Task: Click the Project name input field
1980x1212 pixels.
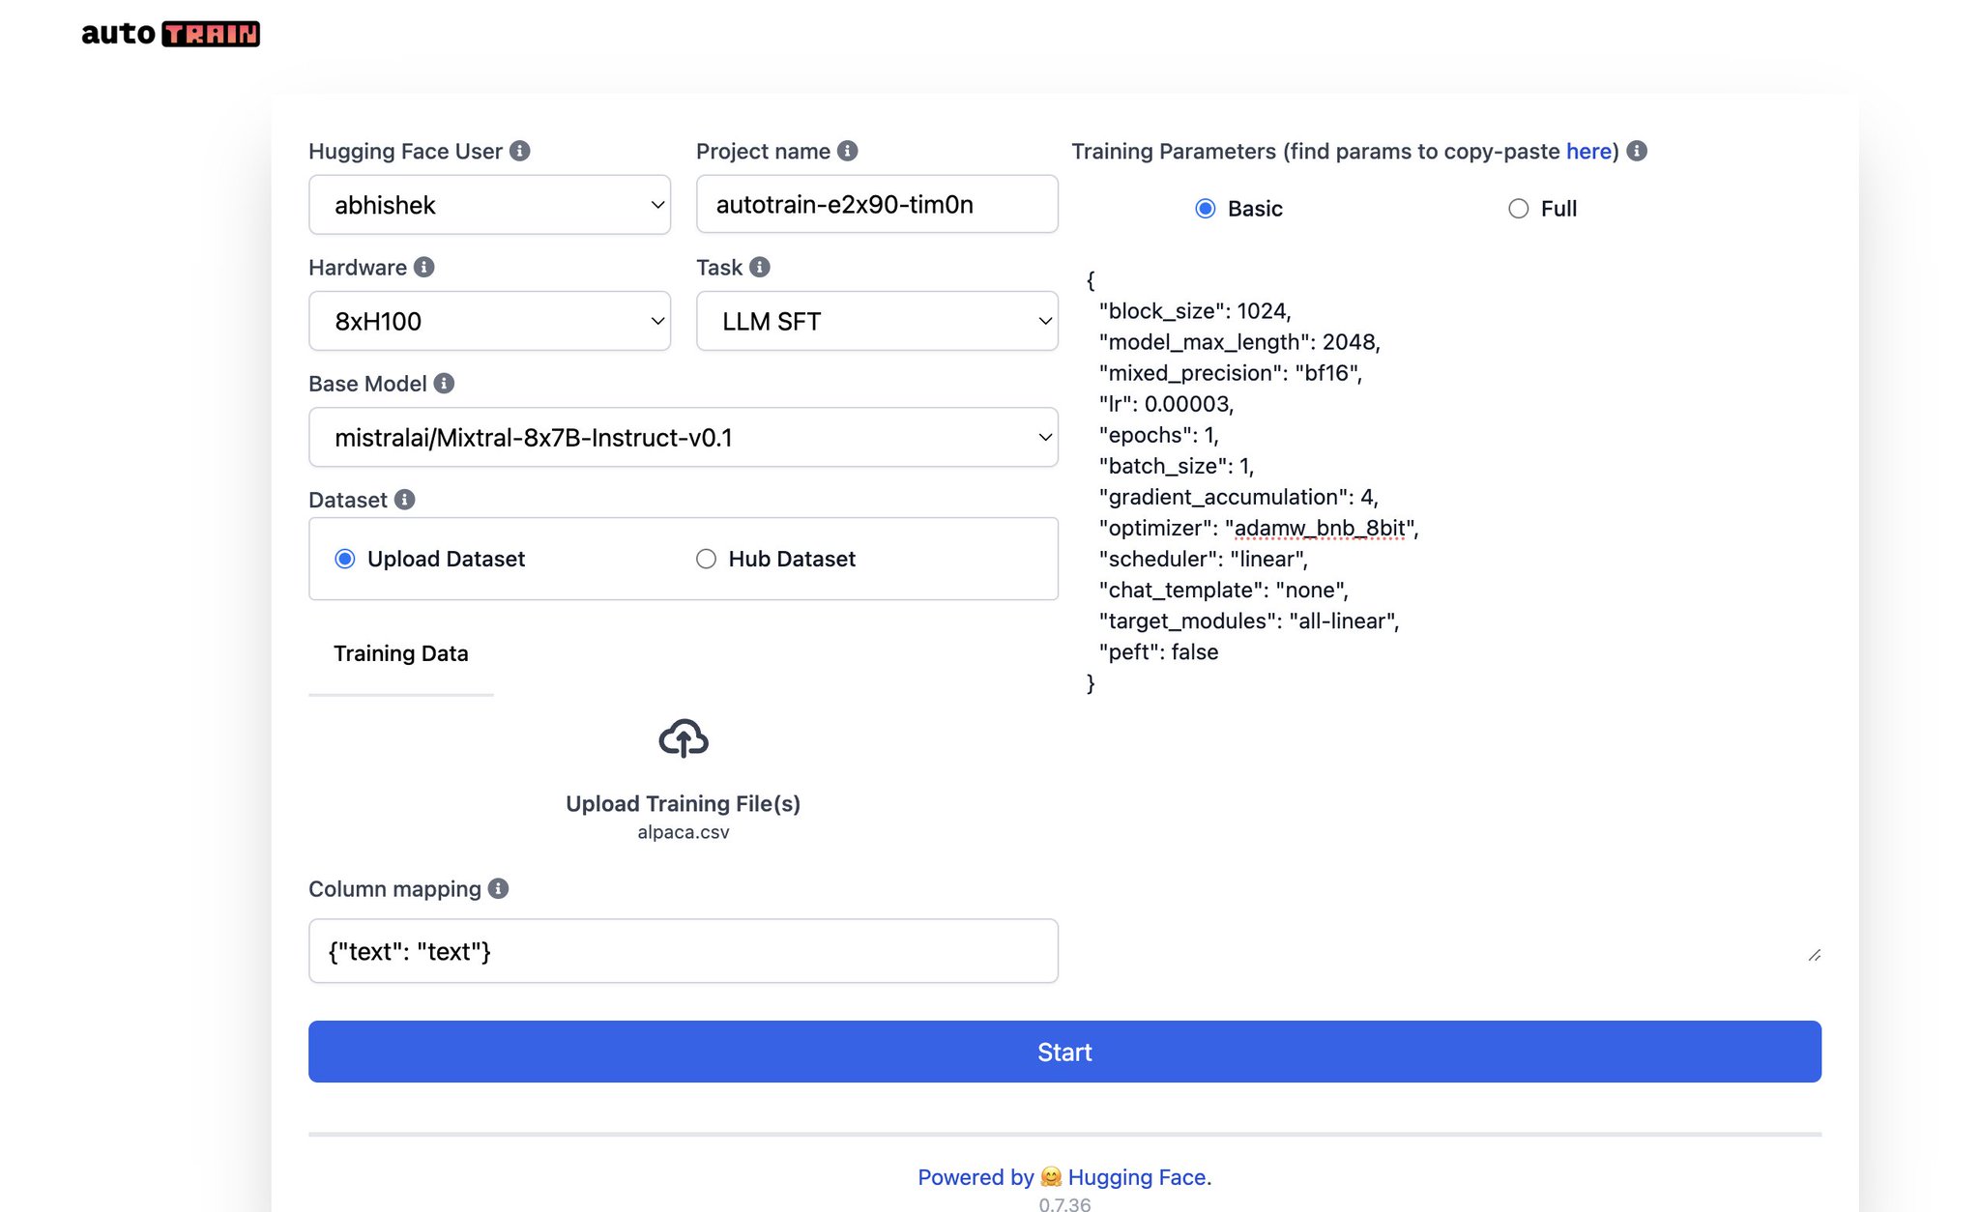Action: [x=877, y=204]
